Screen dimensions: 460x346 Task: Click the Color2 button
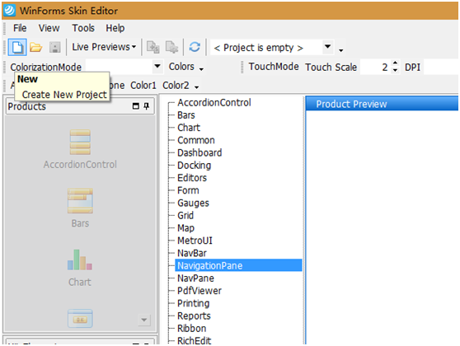coord(176,86)
